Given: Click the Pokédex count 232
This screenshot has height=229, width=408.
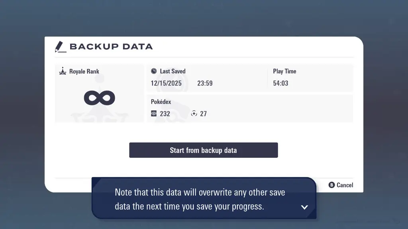Looking at the screenshot, I should pos(165,114).
